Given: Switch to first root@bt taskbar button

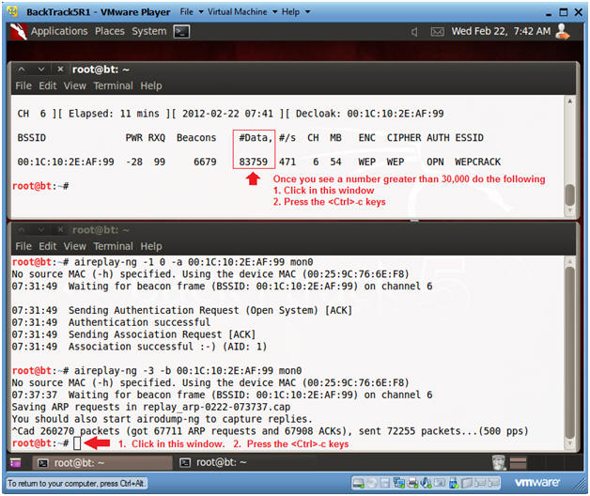Looking at the screenshot, I should 102,462.
